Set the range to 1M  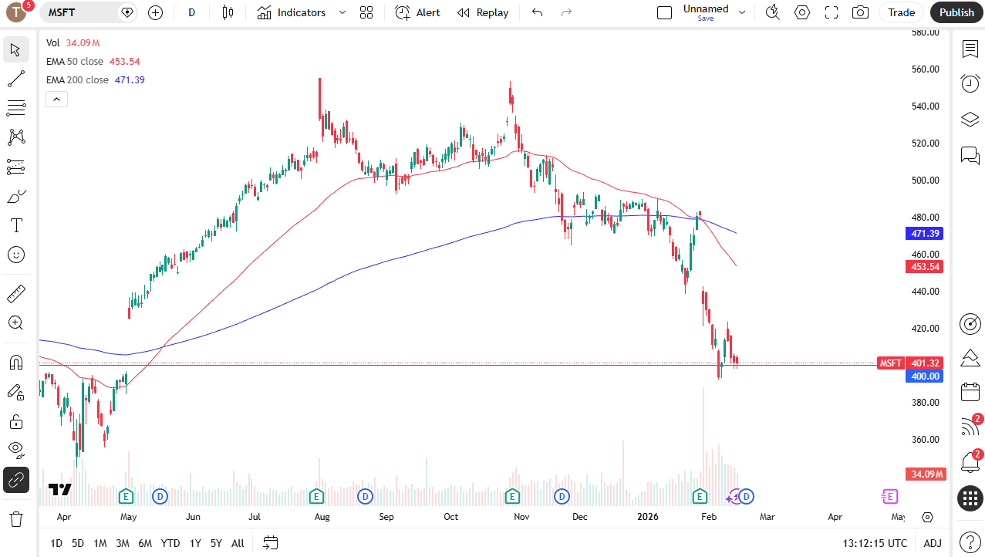(100, 543)
